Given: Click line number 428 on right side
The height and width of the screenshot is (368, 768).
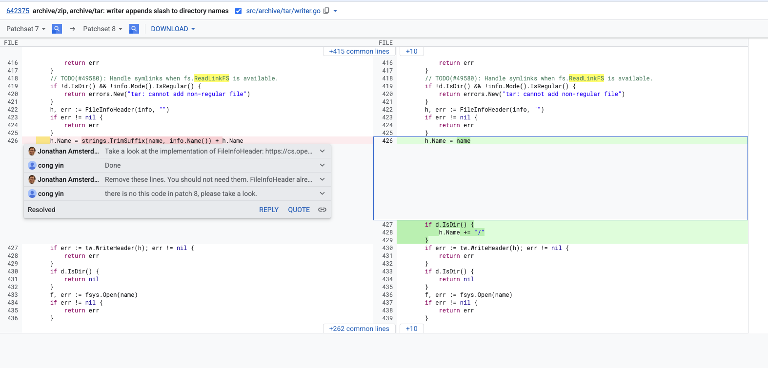Looking at the screenshot, I should [387, 232].
